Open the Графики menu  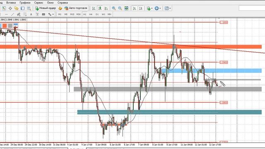tap(25, 3)
